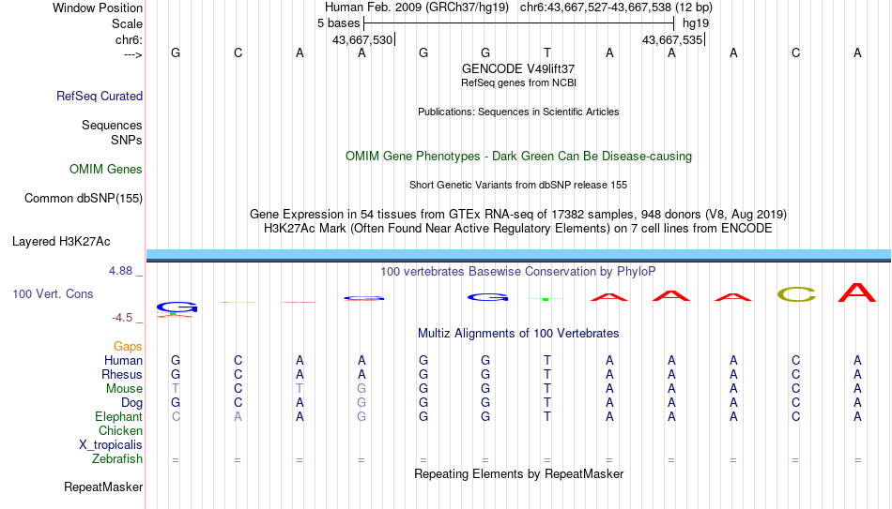This screenshot has width=892, height=509.
Task: Click the Mouse species label
Action: coord(124,389)
